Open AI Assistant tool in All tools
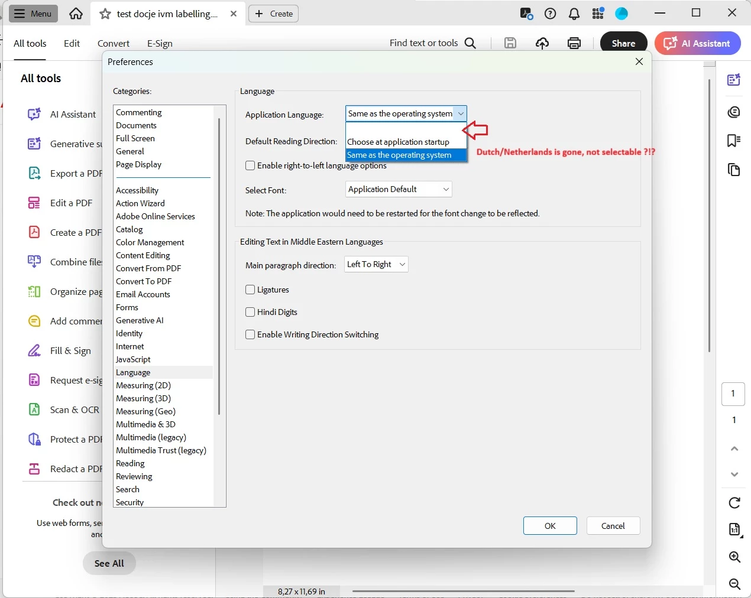Screen dimensions: 751x598 point(61,114)
